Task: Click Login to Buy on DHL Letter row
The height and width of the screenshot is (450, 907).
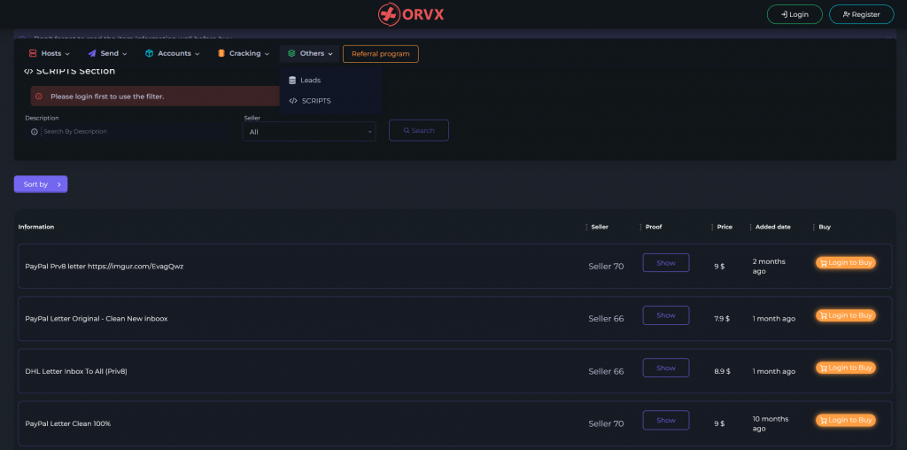Action: (846, 368)
